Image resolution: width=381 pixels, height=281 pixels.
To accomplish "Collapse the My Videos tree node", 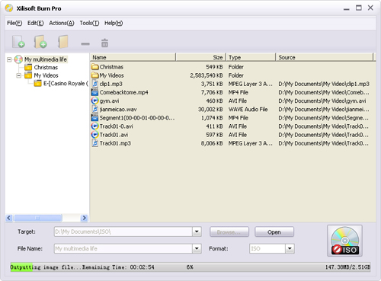I will click(x=19, y=75).
